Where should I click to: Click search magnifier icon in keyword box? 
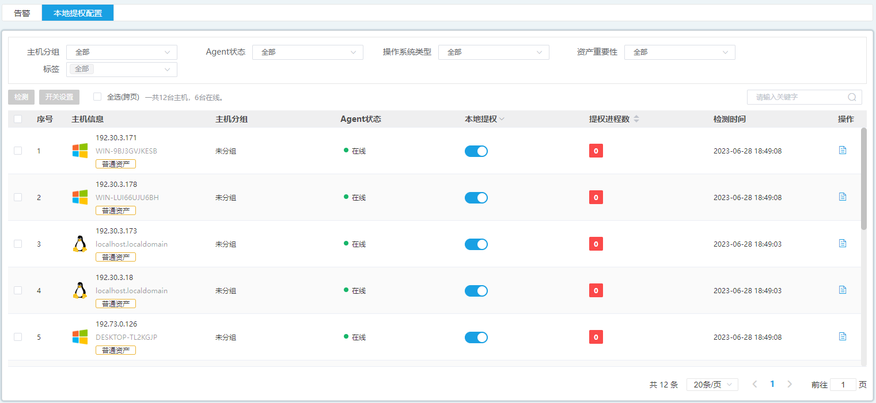coord(852,97)
